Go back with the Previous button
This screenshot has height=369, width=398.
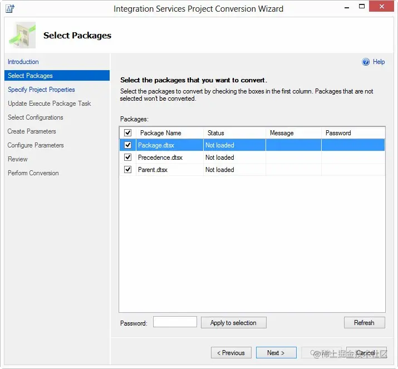pos(231,353)
